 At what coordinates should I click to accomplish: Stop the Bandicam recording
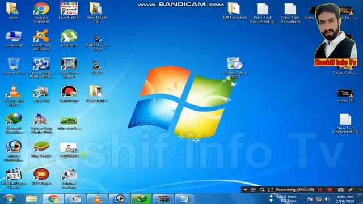point(330,189)
